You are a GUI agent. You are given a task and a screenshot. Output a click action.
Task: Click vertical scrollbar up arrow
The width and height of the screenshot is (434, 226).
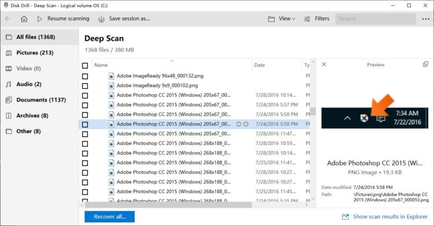tap(312, 62)
